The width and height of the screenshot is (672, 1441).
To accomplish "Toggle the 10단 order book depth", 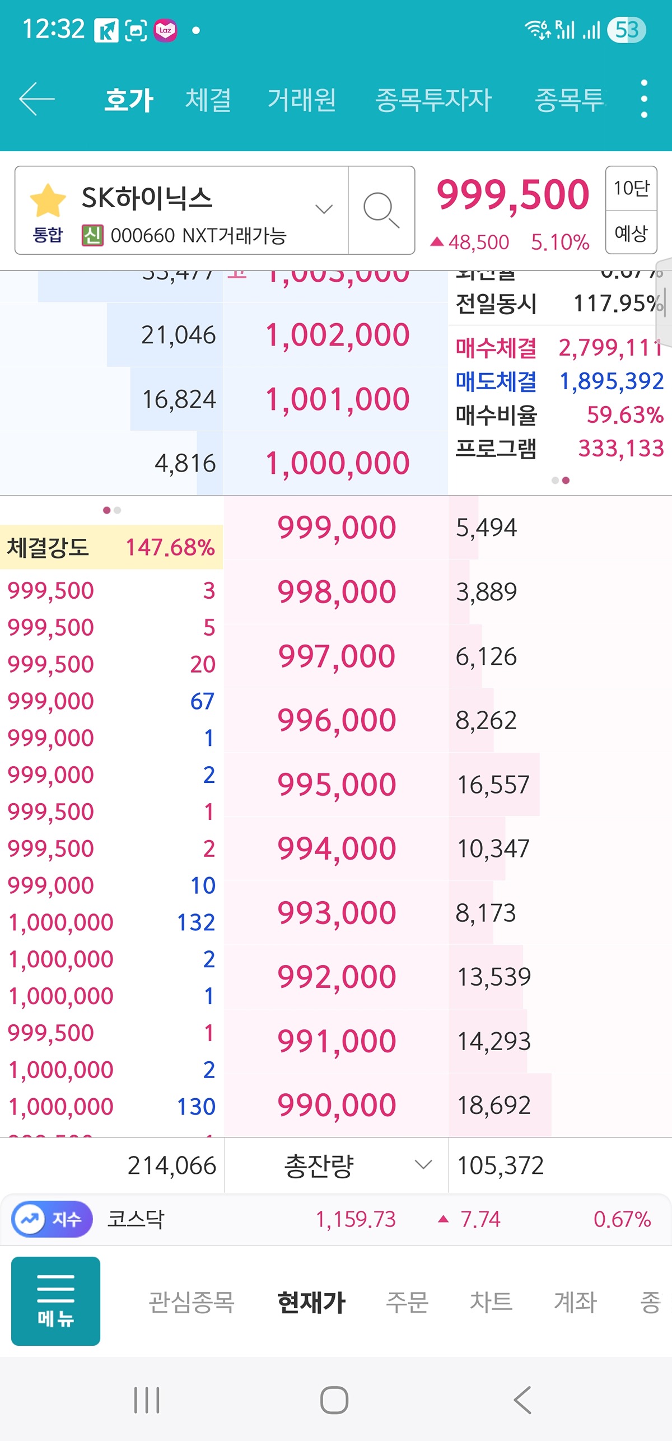I will [631, 188].
